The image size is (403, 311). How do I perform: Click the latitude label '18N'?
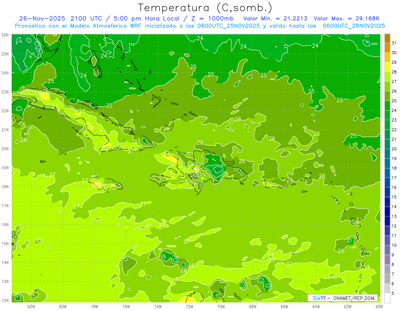[x=5, y=187]
